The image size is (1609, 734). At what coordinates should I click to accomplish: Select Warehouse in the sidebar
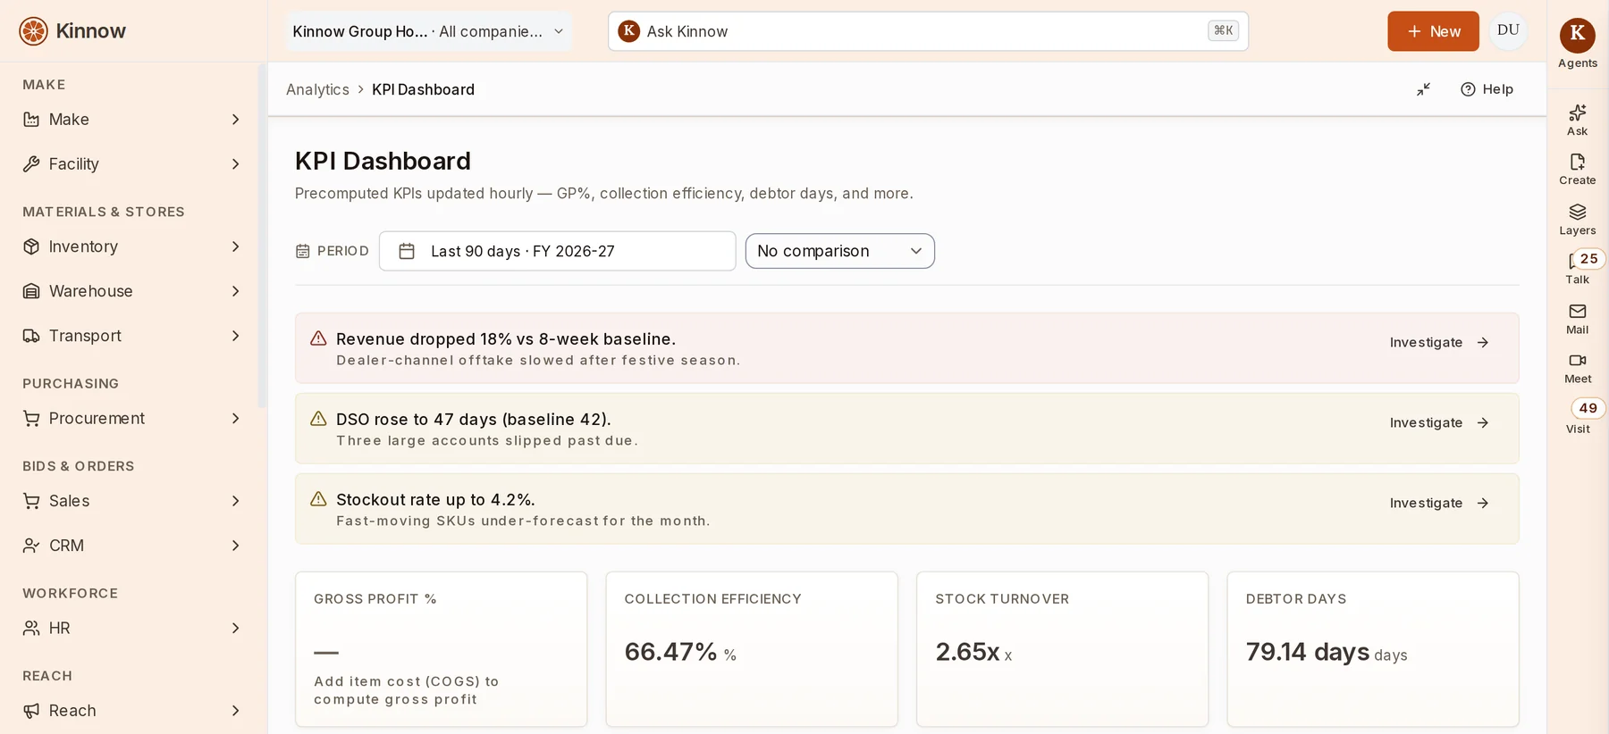tap(131, 291)
